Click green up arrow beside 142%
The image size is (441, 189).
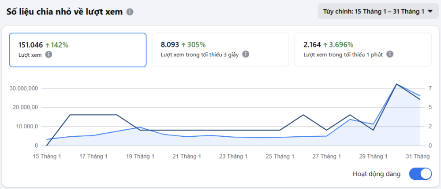(x=48, y=45)
